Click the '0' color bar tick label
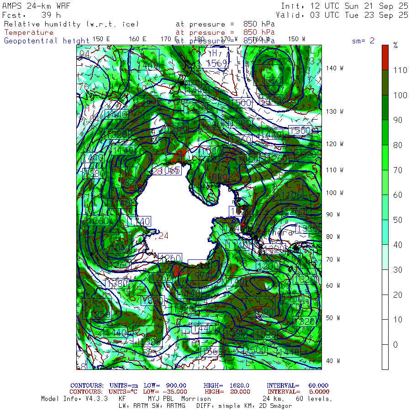 click(395, 345)
